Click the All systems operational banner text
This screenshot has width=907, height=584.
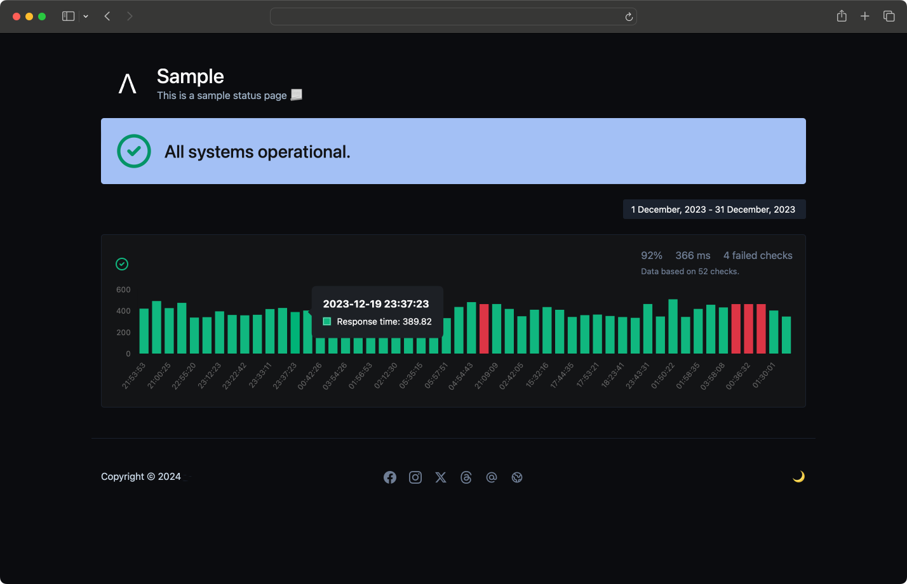(257, 152)
